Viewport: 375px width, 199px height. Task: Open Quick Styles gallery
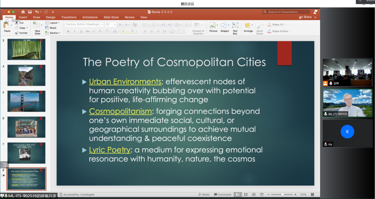coord(259,28)
